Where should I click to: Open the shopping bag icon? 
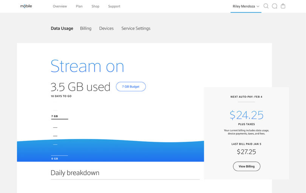[x=283, y=6]
